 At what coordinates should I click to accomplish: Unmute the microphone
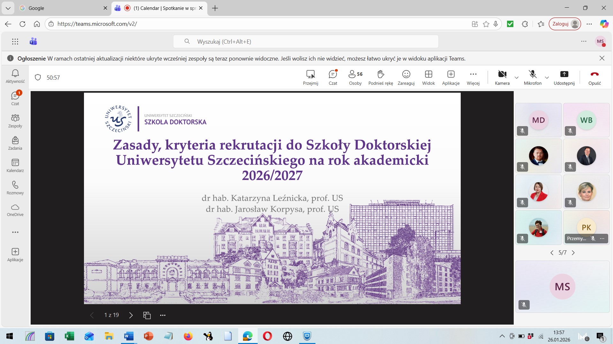tap(533, 77)
